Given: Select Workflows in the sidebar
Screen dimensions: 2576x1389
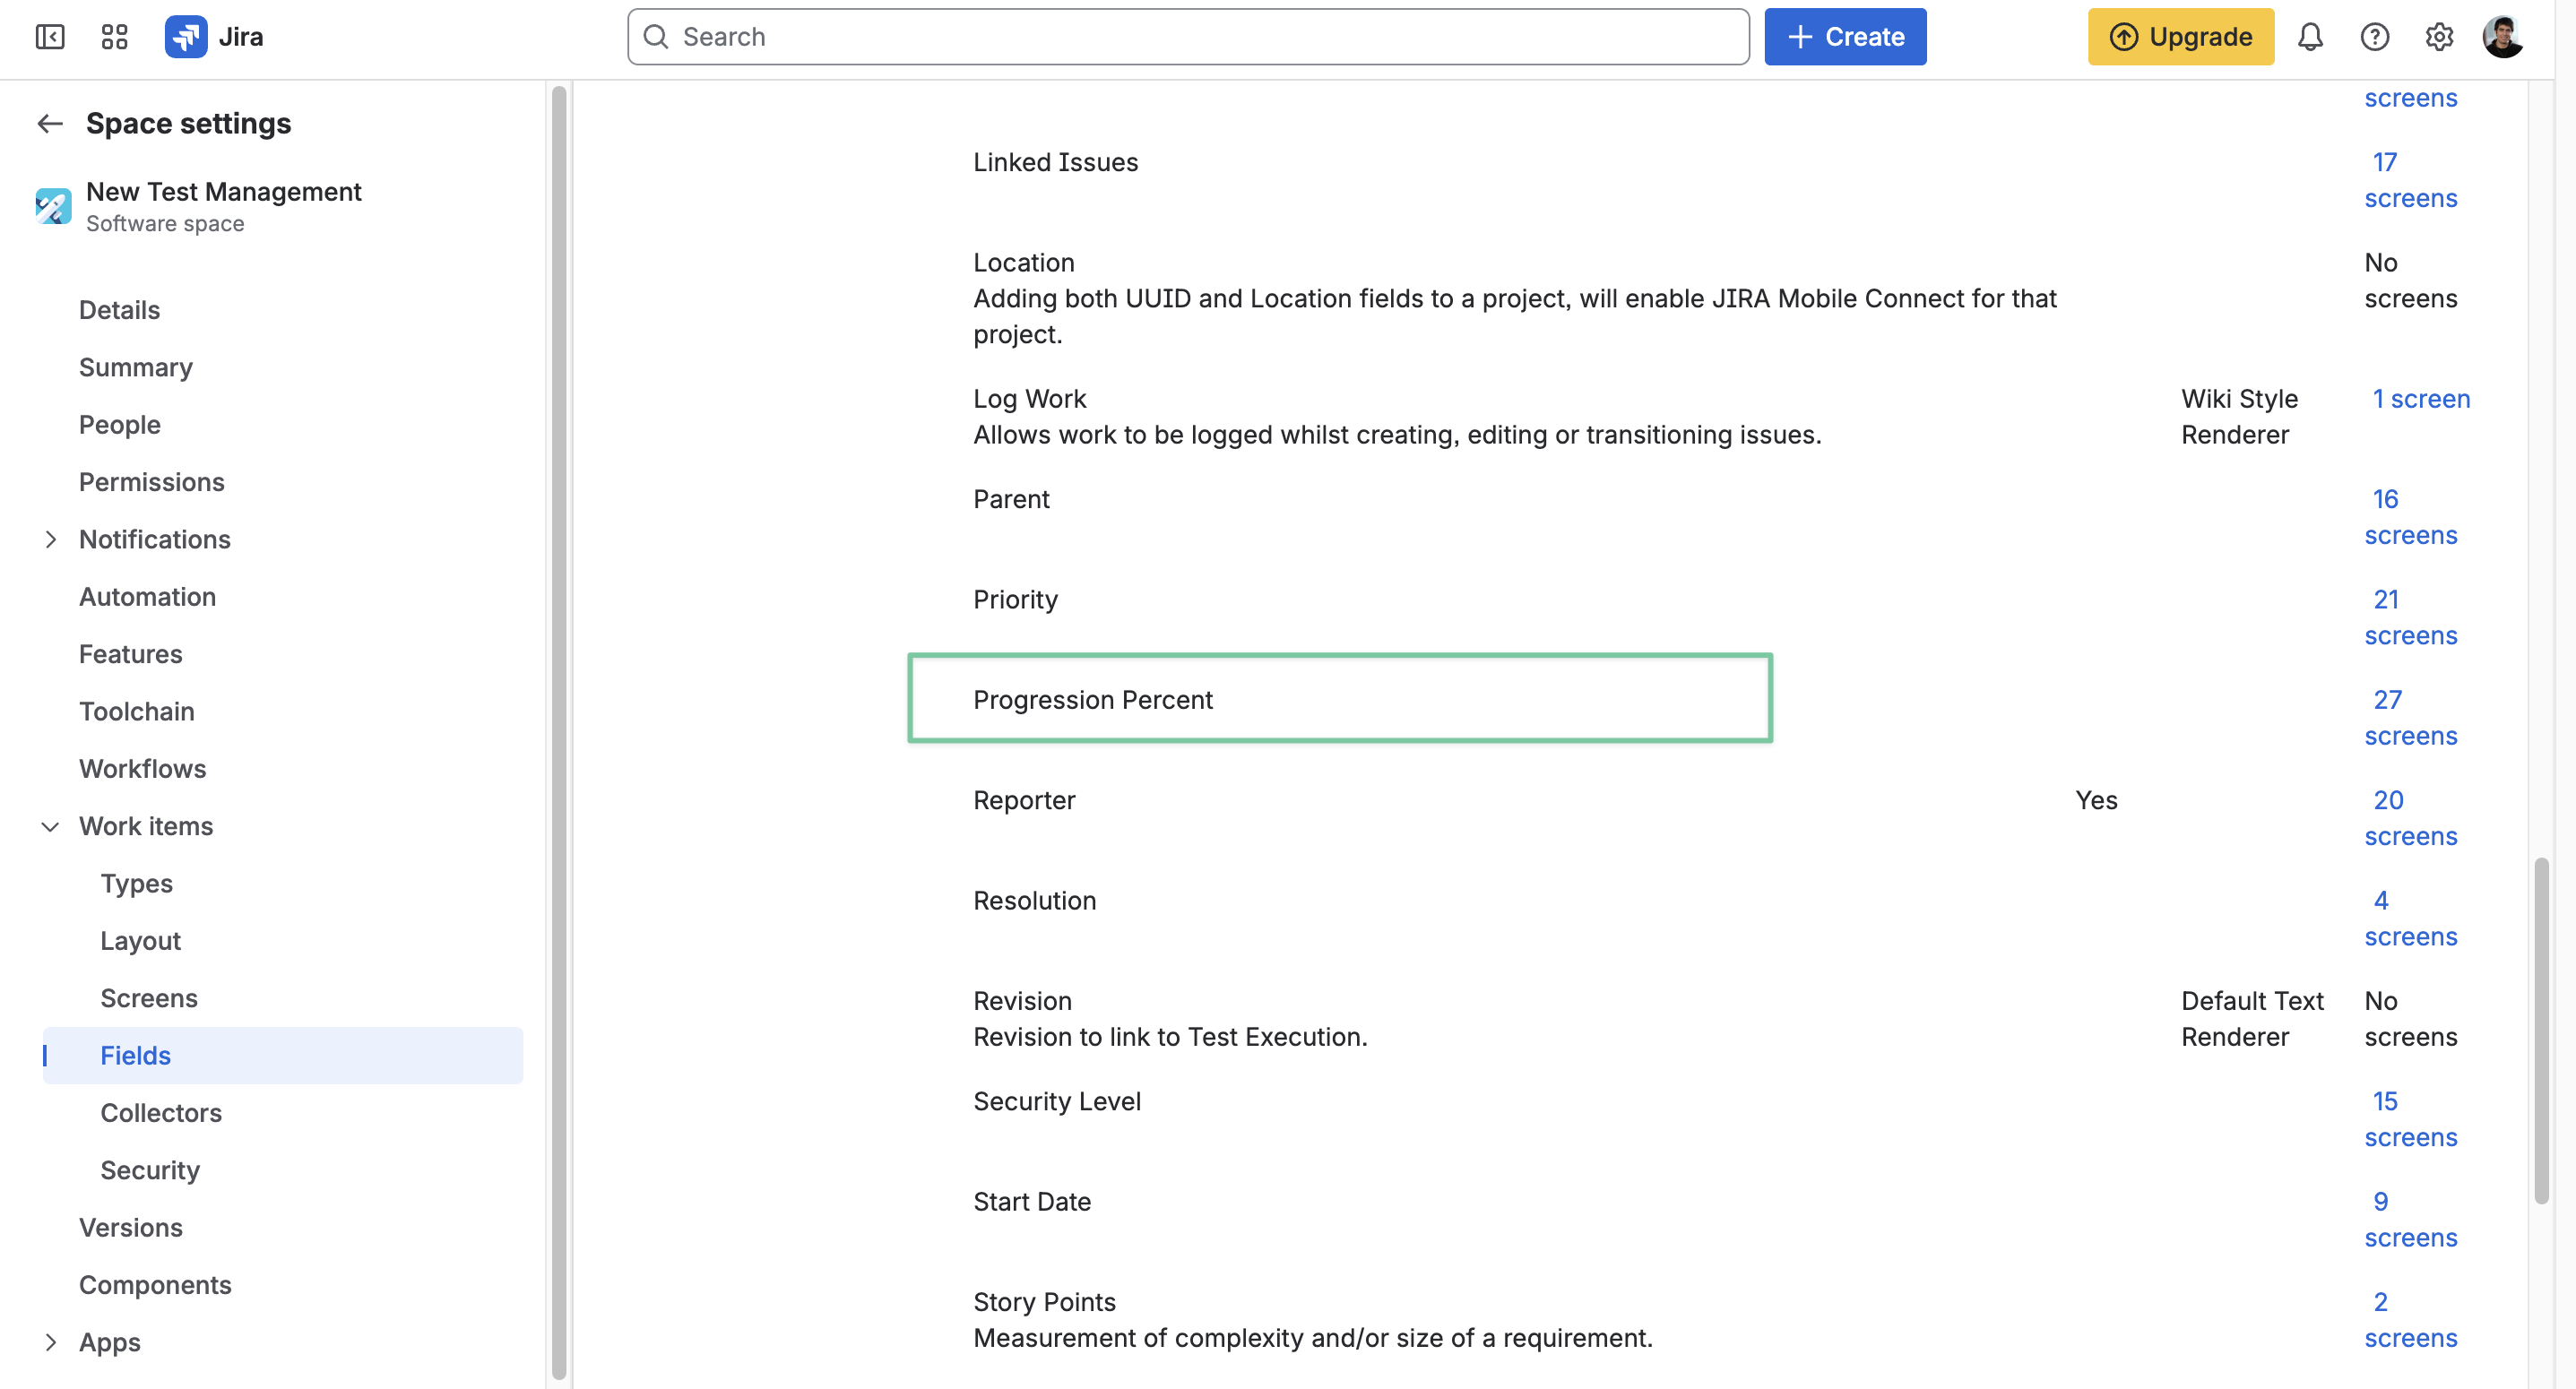Looking at the screenshot, I should [143, 769].
